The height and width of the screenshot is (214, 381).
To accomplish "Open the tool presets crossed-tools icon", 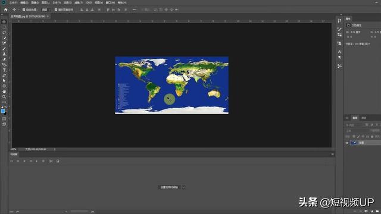I will tap(339, 66).
